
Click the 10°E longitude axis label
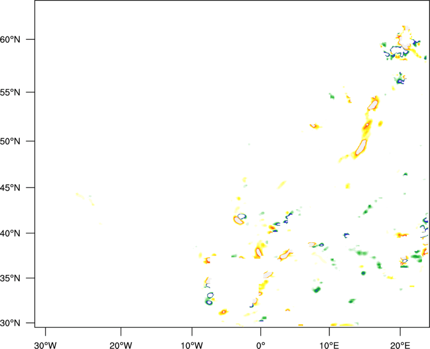(329, 345)
